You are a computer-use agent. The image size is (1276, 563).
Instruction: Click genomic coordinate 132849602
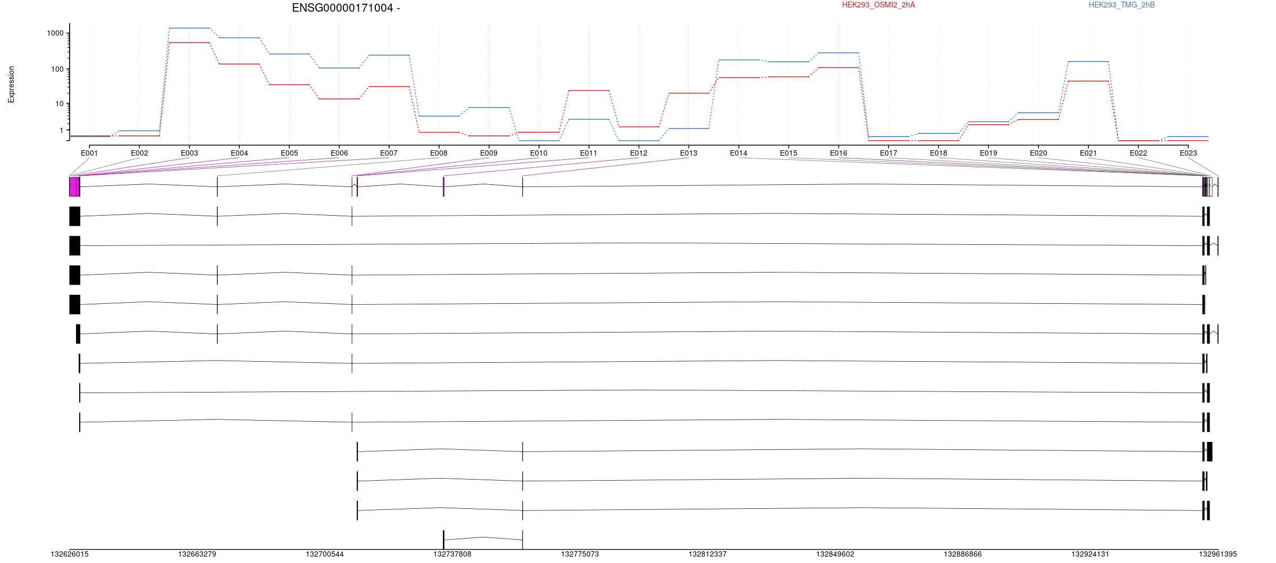[835, 555]
